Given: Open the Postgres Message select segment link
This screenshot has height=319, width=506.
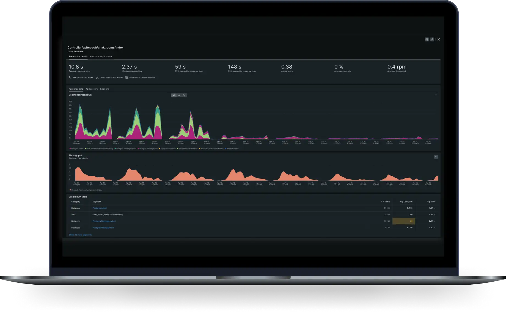Looking at the screenshot, I should tap(104, 221).
